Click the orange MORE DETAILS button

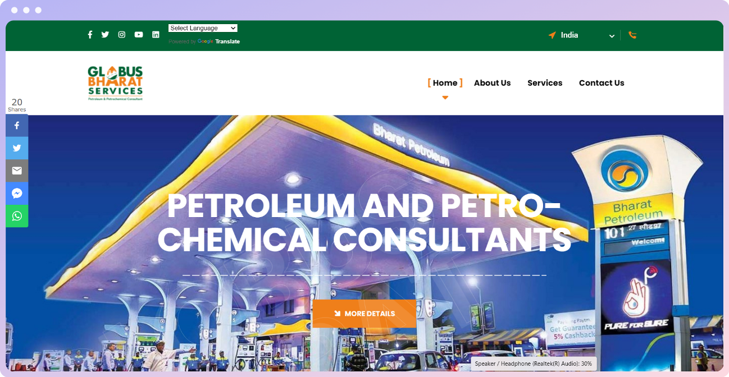click(364, 314)
